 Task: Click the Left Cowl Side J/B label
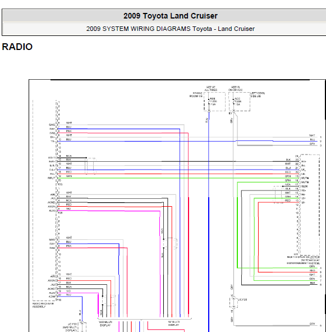tap(258, 94)
